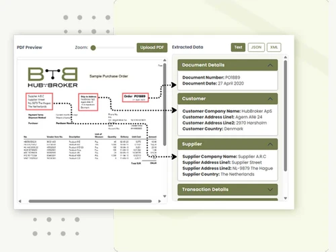
Task: Click the Supplier section header
Action: pyautogui.click(x=228, y=144)
